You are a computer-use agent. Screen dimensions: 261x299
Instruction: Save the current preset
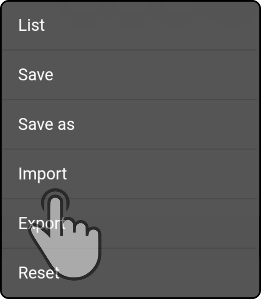pyautogui.click(x=130, y=75)
